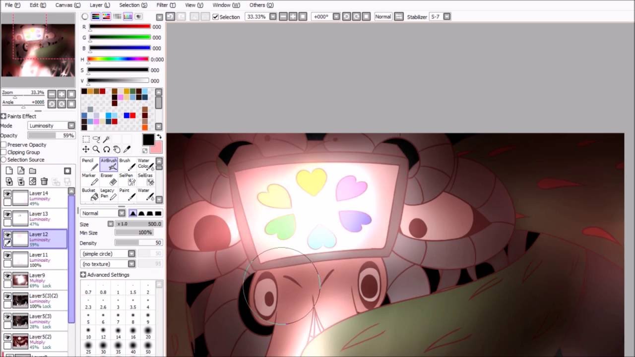Select the eyedropper color picker tool

coord(127,149)
